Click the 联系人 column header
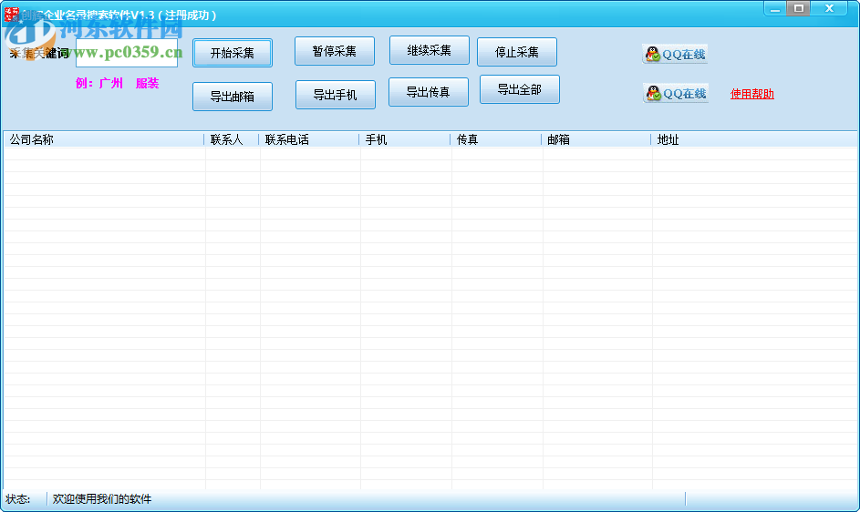Screen dimensions: 860x512 point(232,139)
